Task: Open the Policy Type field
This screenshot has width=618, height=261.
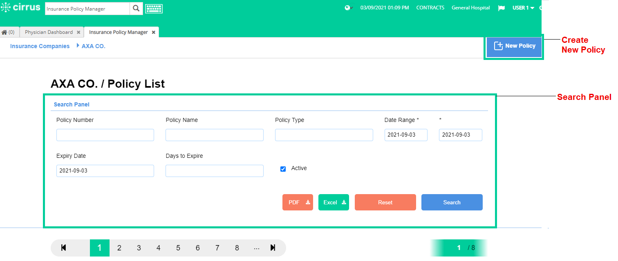Action: coord(324,135)
